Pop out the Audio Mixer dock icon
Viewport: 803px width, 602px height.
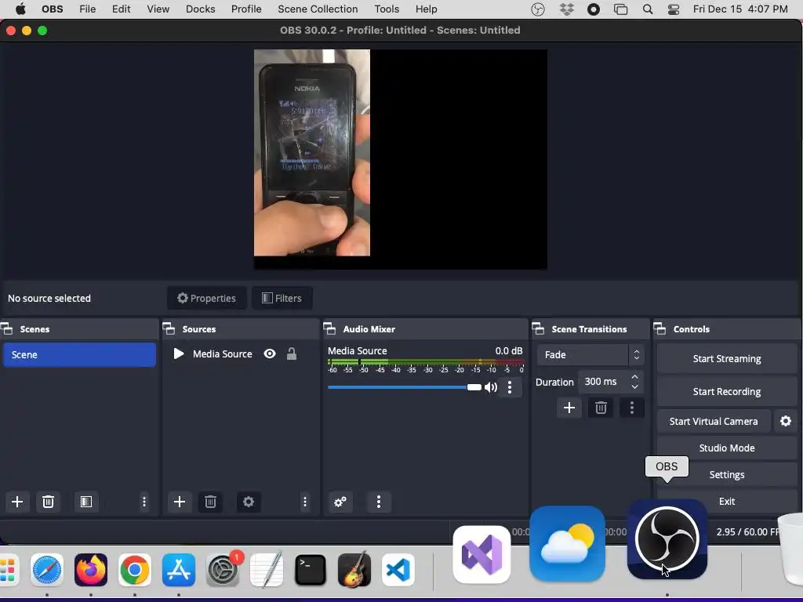(329, 328)
